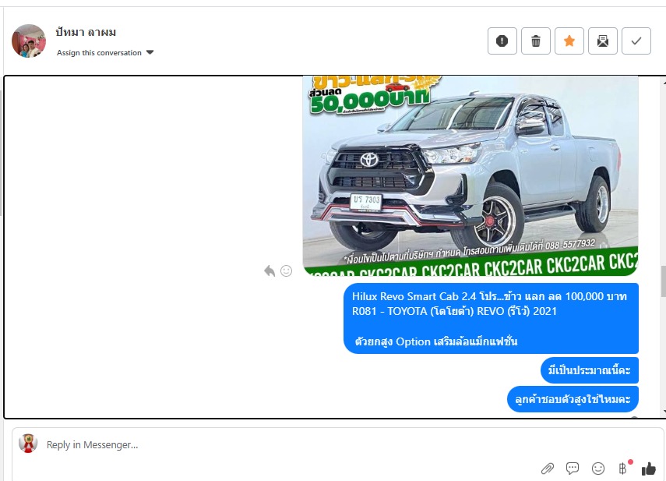Image resolution: width=666 pixels, height=481 pixels.
Task: Open Assign this conversation dropdown
Action: (105, 53)
